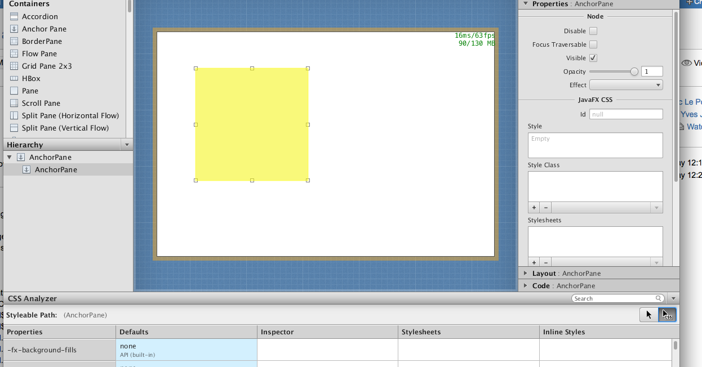Select Split Pane (Horizontal Flow) icon
702x367 pixels.
pos(14,115)
